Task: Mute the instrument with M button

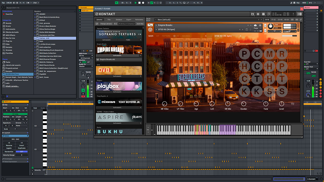Action: (x=265, y=30)
